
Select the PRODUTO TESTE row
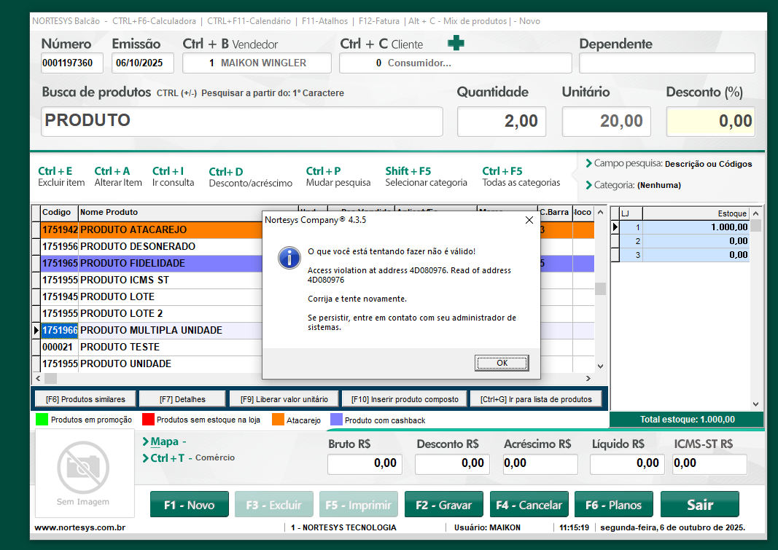[146, 347]
